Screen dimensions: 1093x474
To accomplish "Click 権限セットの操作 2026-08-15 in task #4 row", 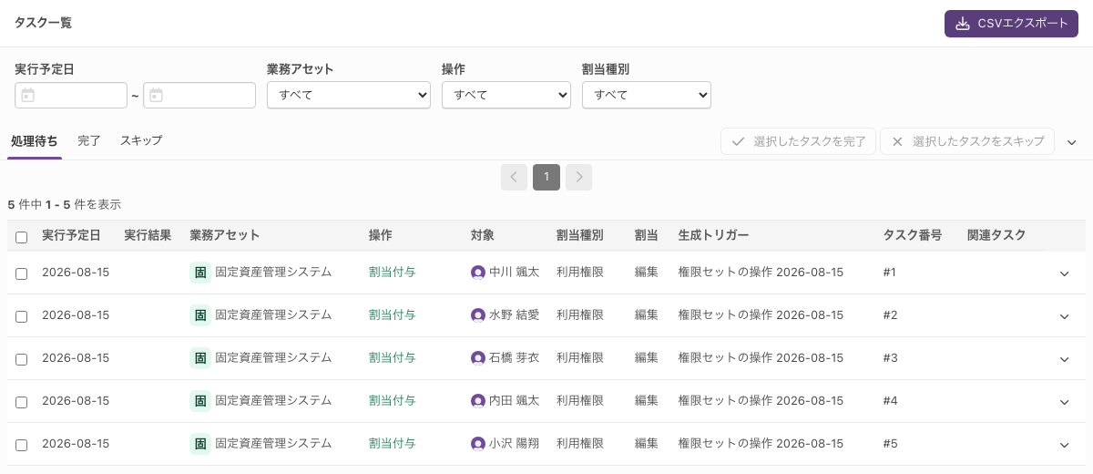I will (761, 401).
